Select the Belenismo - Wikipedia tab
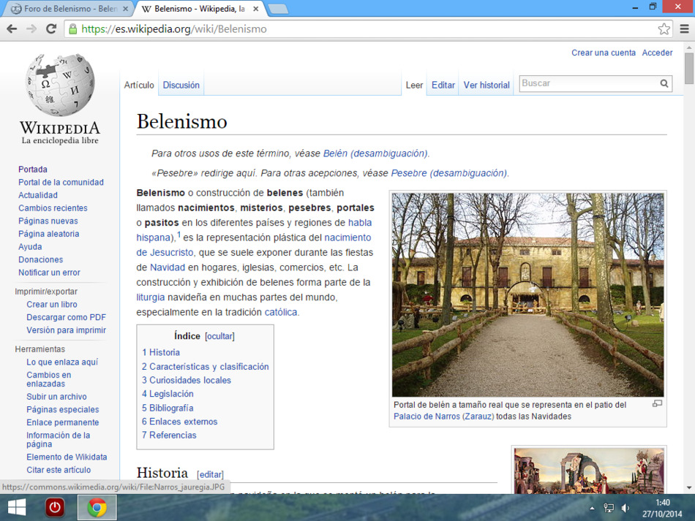 (x=200, y=9)
